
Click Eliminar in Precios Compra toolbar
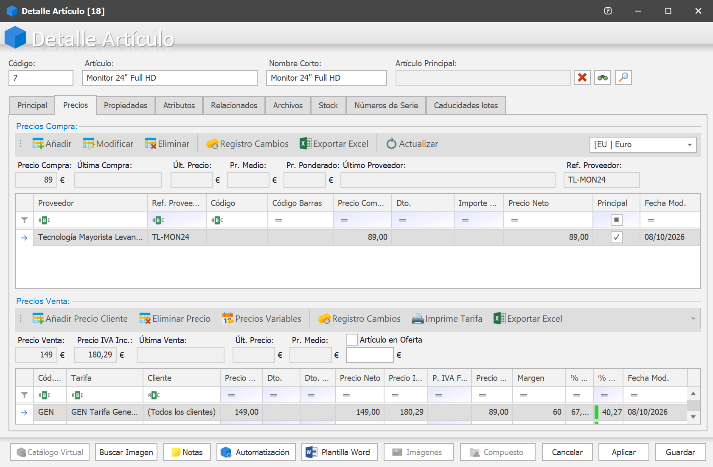tap(167, 144)
